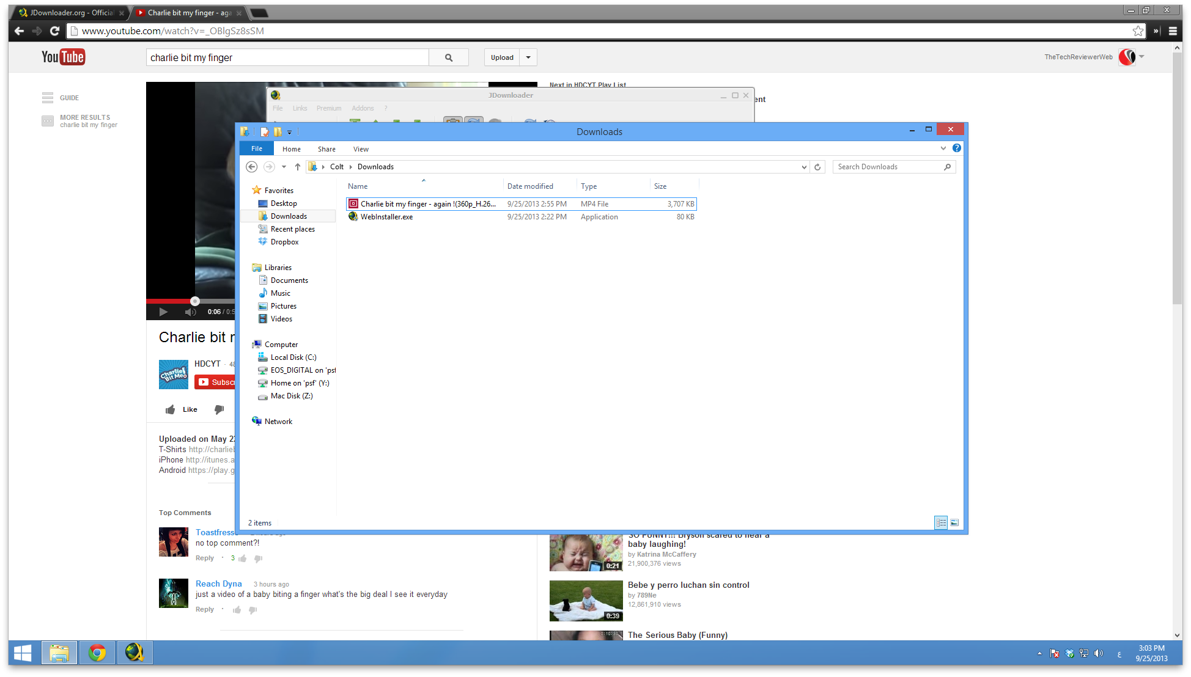The height and width of the screenshot is (677, 1191).
Task: Open the Downloads shortcut in Favorites
Action: point(289,216)
